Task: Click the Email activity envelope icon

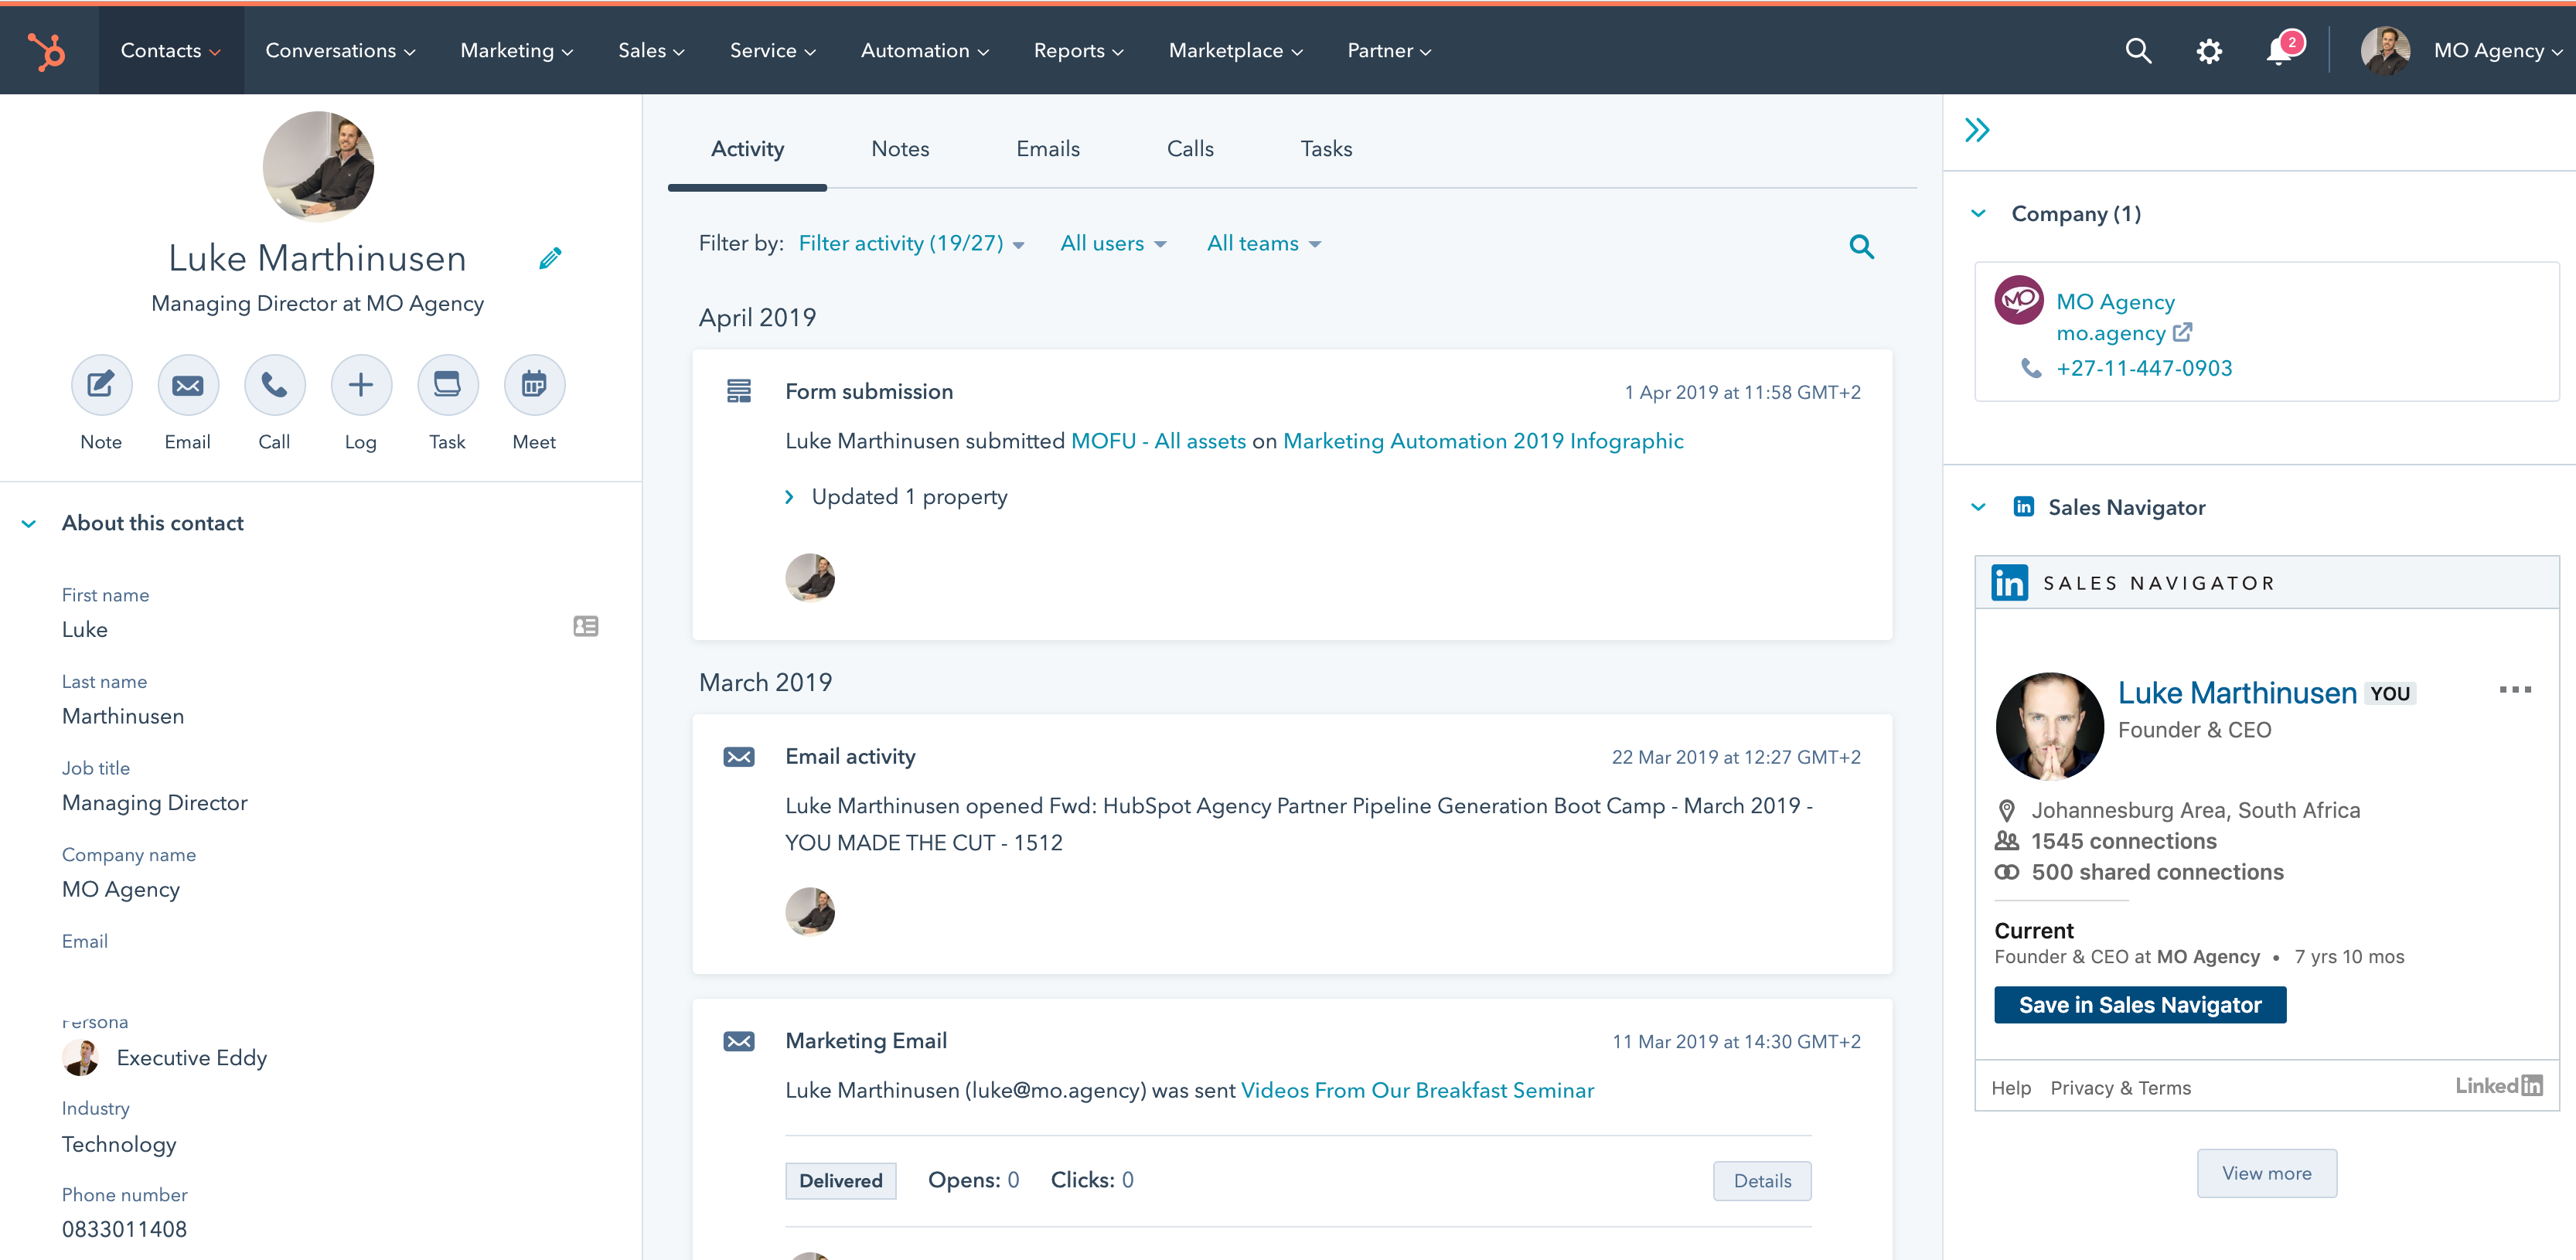Action: [x=739, y=757]
